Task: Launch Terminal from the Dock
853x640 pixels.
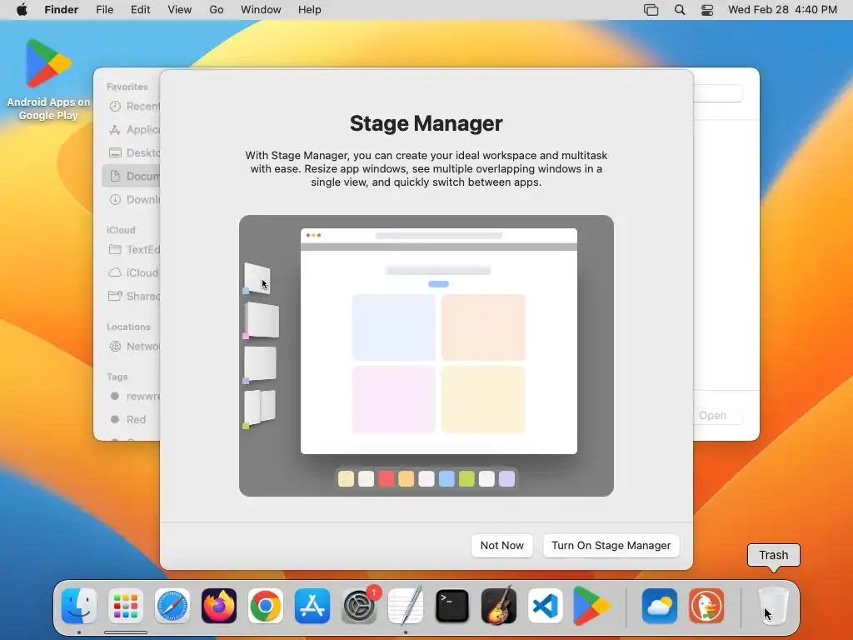Action: tap(452, 606)
